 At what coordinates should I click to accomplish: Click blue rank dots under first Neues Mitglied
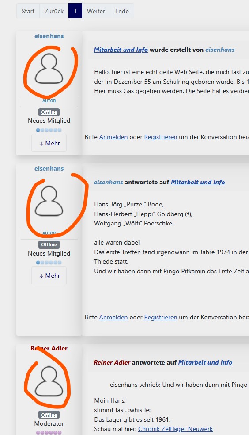49,130
